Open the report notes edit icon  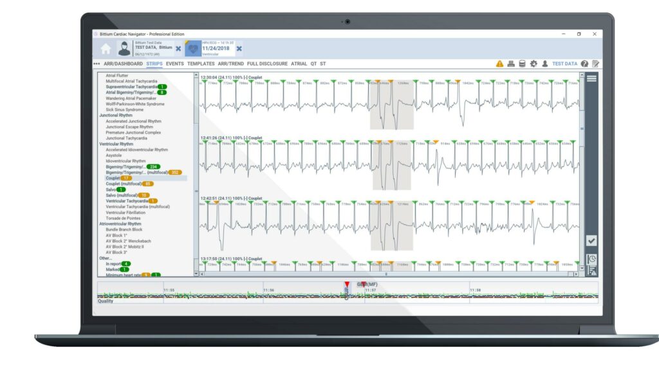tap(595, 64)
